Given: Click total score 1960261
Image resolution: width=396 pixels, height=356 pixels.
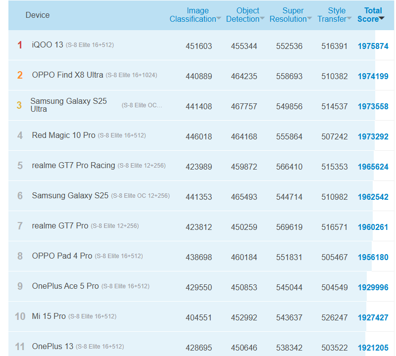Looking at the screenshot, I should tap(373, 227).
